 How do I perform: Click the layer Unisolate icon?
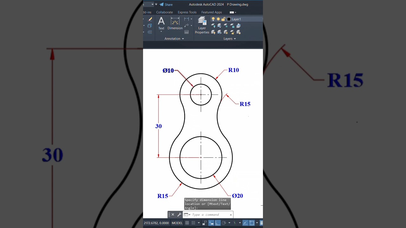pyautogui.click(x=219, y=32)
